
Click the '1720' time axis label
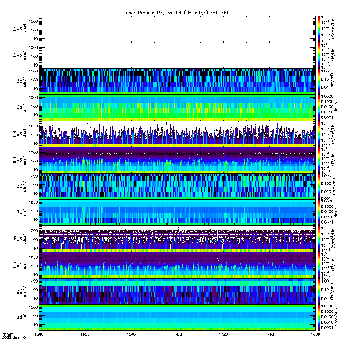pyautogui.click(x=223, y=334)
